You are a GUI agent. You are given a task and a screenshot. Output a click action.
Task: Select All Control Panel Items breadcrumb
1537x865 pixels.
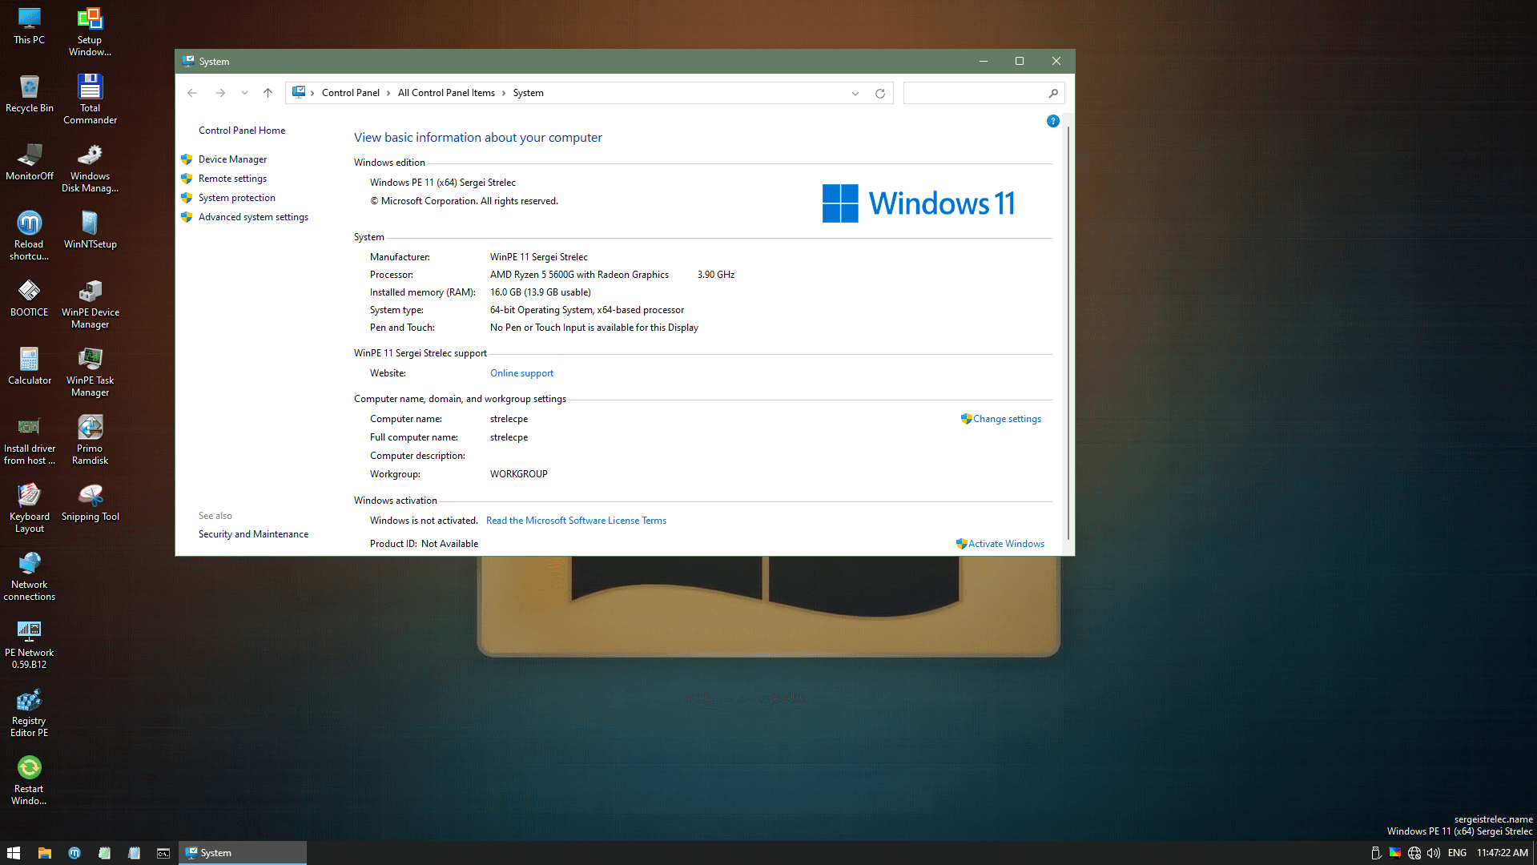click(446, 93)
